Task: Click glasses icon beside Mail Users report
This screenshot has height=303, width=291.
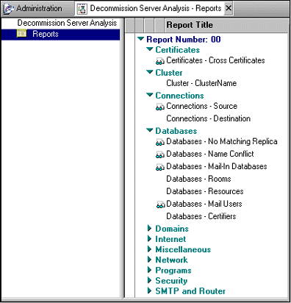Action: click(x=160, y=204)
